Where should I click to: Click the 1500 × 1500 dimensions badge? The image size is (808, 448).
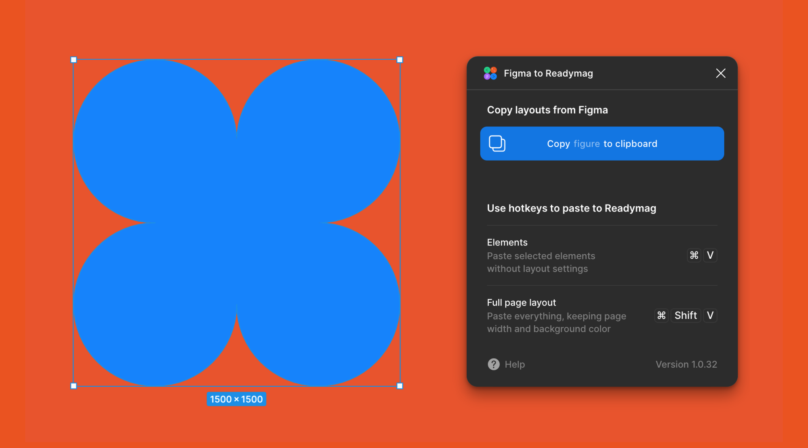(236, 399)
